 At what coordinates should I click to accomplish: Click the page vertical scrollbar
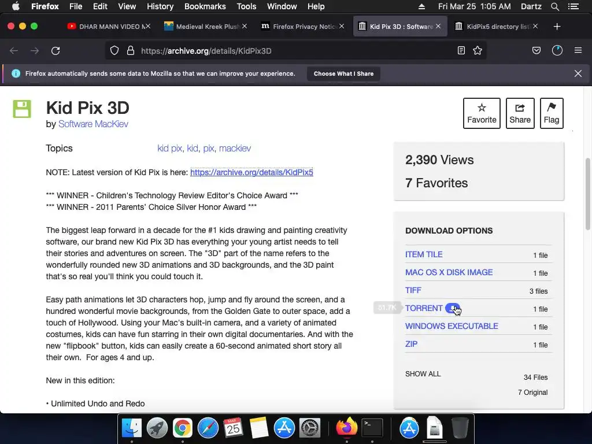[587, 194]
